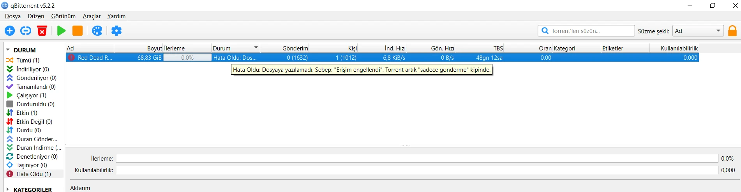Open the Düzen menu

[x=36, y=16]
